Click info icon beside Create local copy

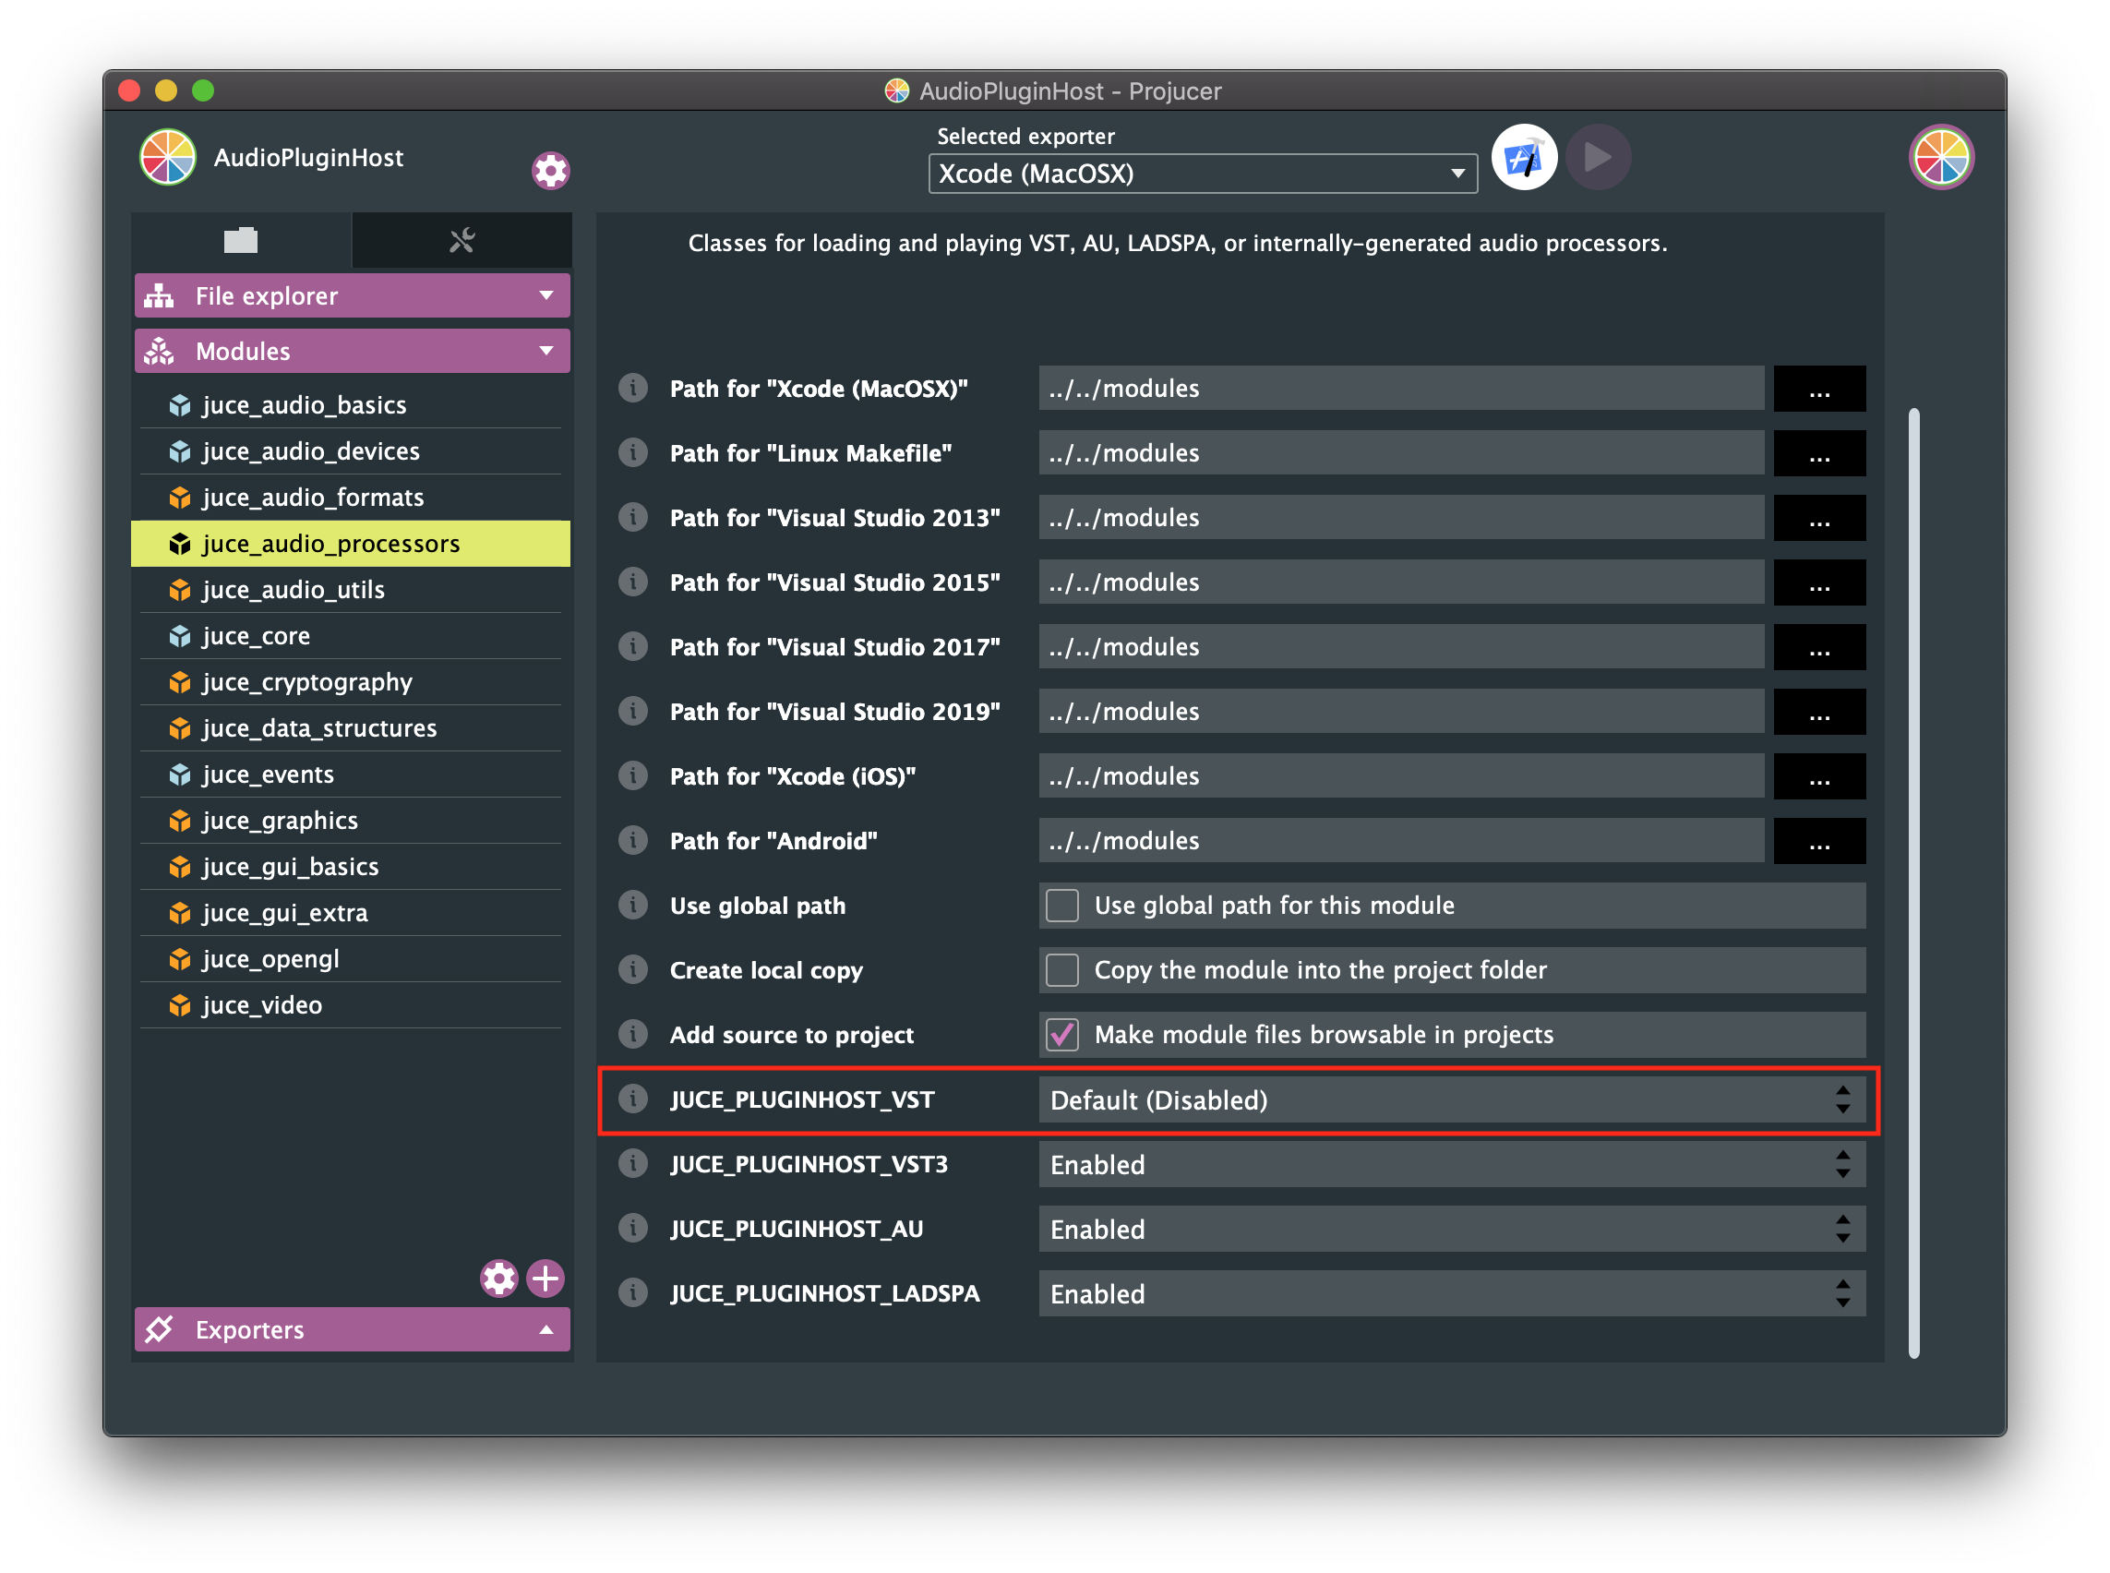pyautogui.click(x=633, y=969)
